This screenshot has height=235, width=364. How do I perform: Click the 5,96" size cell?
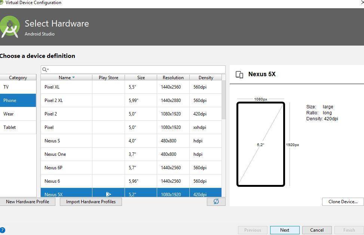coord(141,181)
